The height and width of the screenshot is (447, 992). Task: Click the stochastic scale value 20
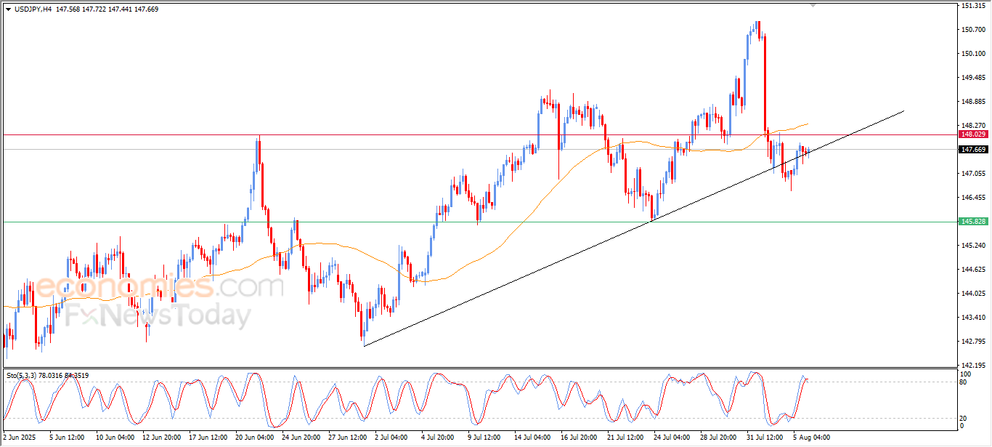tap(964, 418)
